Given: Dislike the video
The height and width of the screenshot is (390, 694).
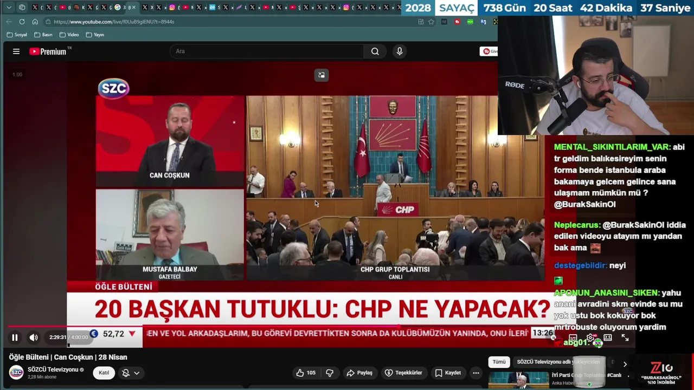Looking at the screenshot, I should click(x=330, y=373).
